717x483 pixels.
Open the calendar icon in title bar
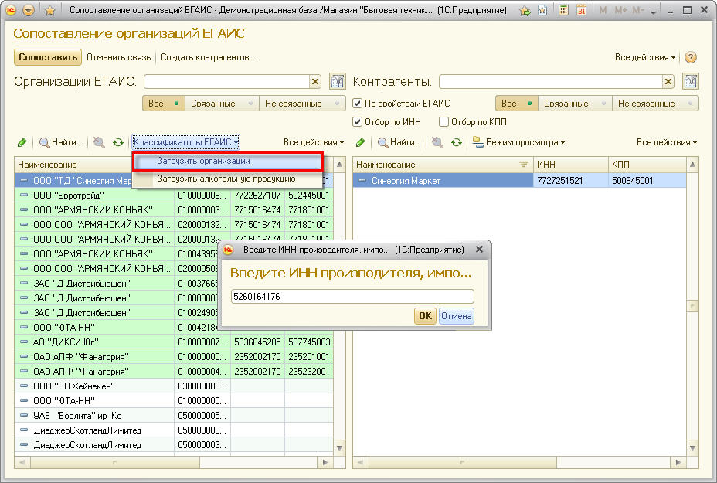(x=582, y=11)
